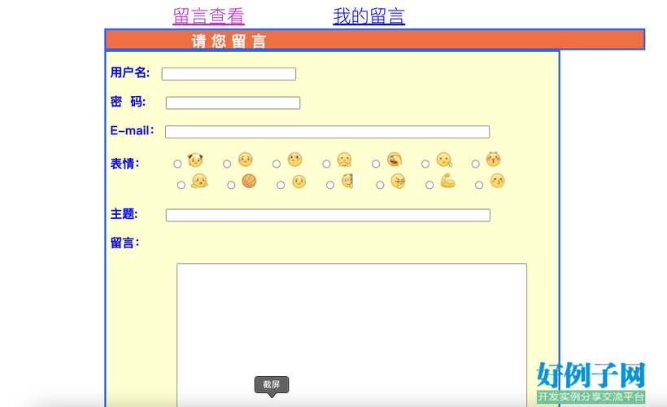This screenshot has height=407, width=667.
Task: Click the flexed bicep emoji
Action: coord(447,181)
